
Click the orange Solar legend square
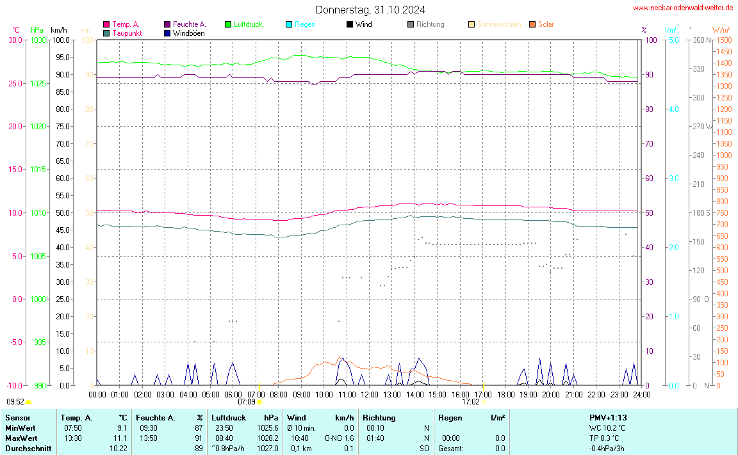(x=532, y=24)
